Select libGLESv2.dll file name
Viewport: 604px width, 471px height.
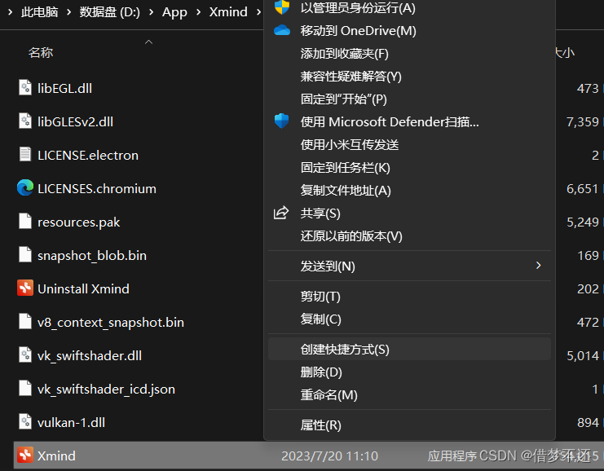pos(76,121)
